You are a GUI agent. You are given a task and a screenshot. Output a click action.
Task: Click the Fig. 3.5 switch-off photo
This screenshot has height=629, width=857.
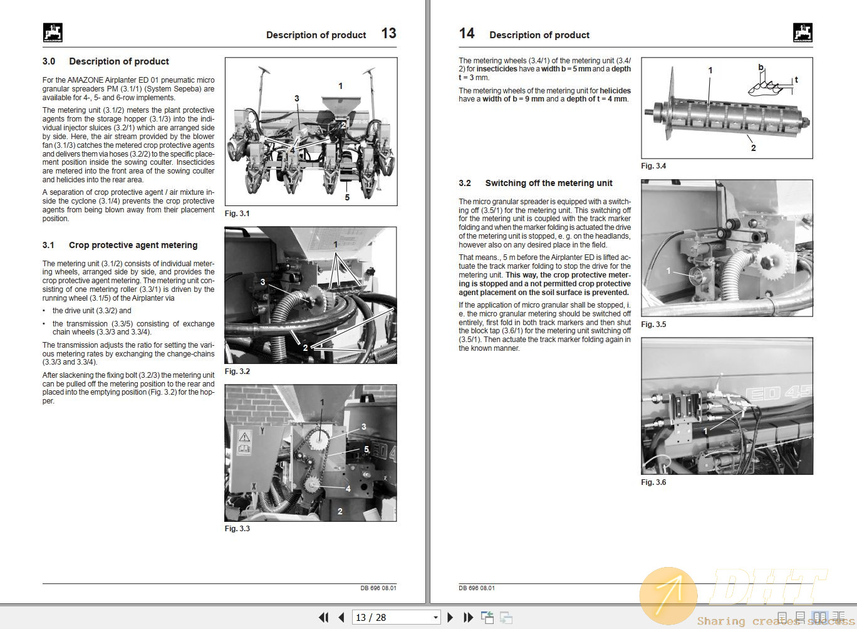click(727, 248)
